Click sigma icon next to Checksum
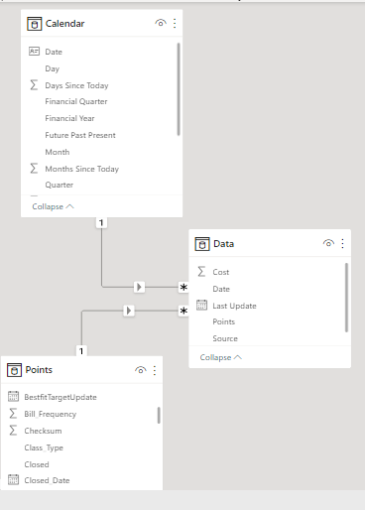 coord(13,431)
